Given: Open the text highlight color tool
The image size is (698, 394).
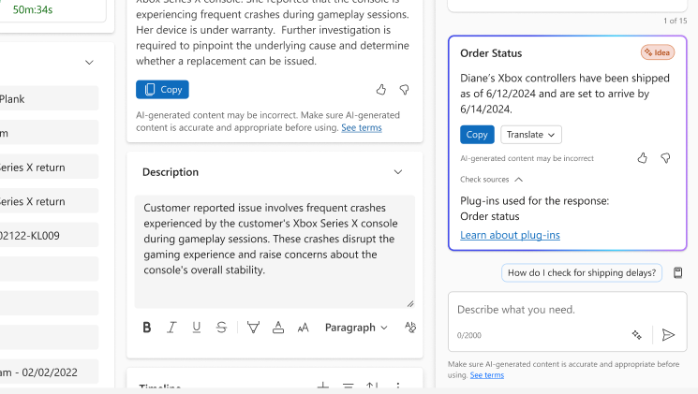Looking at the screenshot, I should click(x=253, y=328).
